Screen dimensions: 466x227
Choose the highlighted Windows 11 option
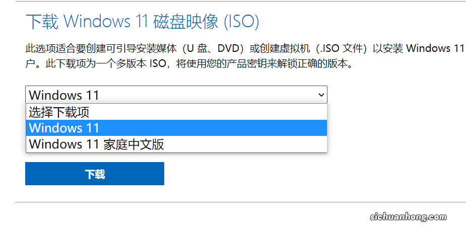[x=176, y=128]
